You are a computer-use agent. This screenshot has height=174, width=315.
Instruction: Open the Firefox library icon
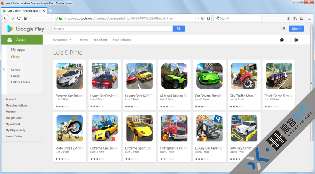[x=295, y=18]
